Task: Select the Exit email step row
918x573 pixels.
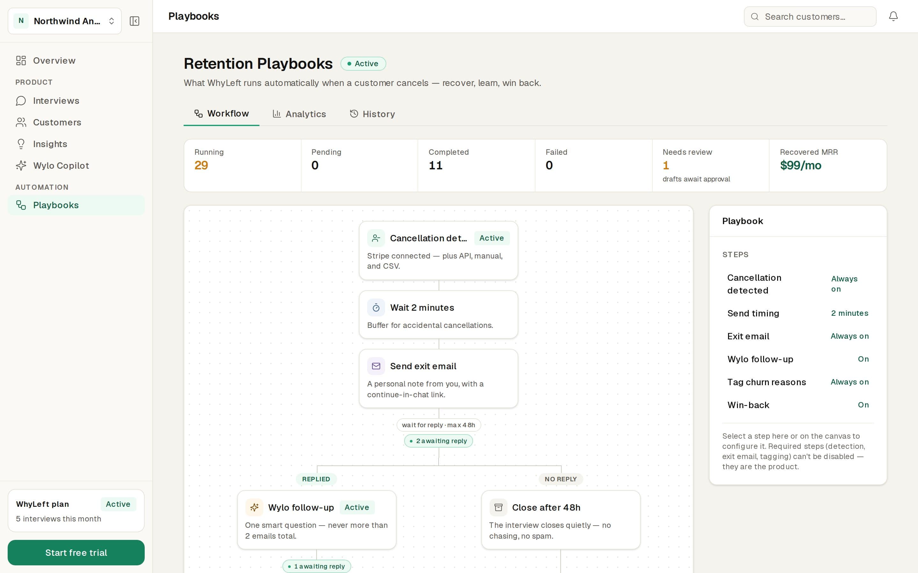Action: click(x=798, y=336)
